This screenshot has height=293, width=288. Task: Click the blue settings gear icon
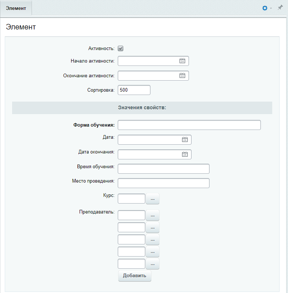[x=265, y=8]
